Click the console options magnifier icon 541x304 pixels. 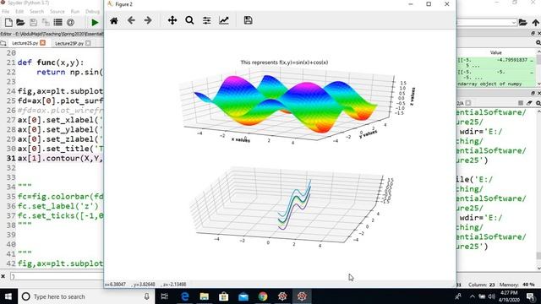point(538,103)
